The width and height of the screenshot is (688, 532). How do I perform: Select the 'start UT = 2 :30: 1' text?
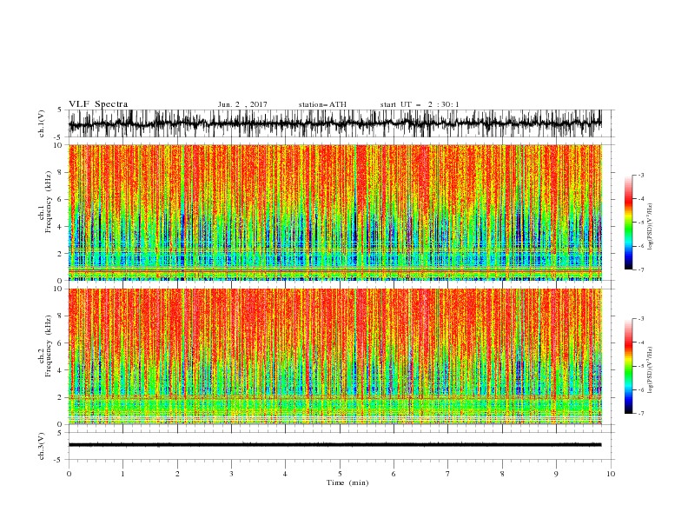420,104
